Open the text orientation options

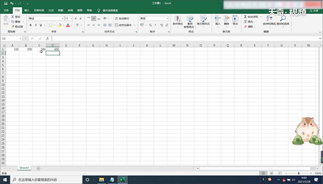coord(106,18)
